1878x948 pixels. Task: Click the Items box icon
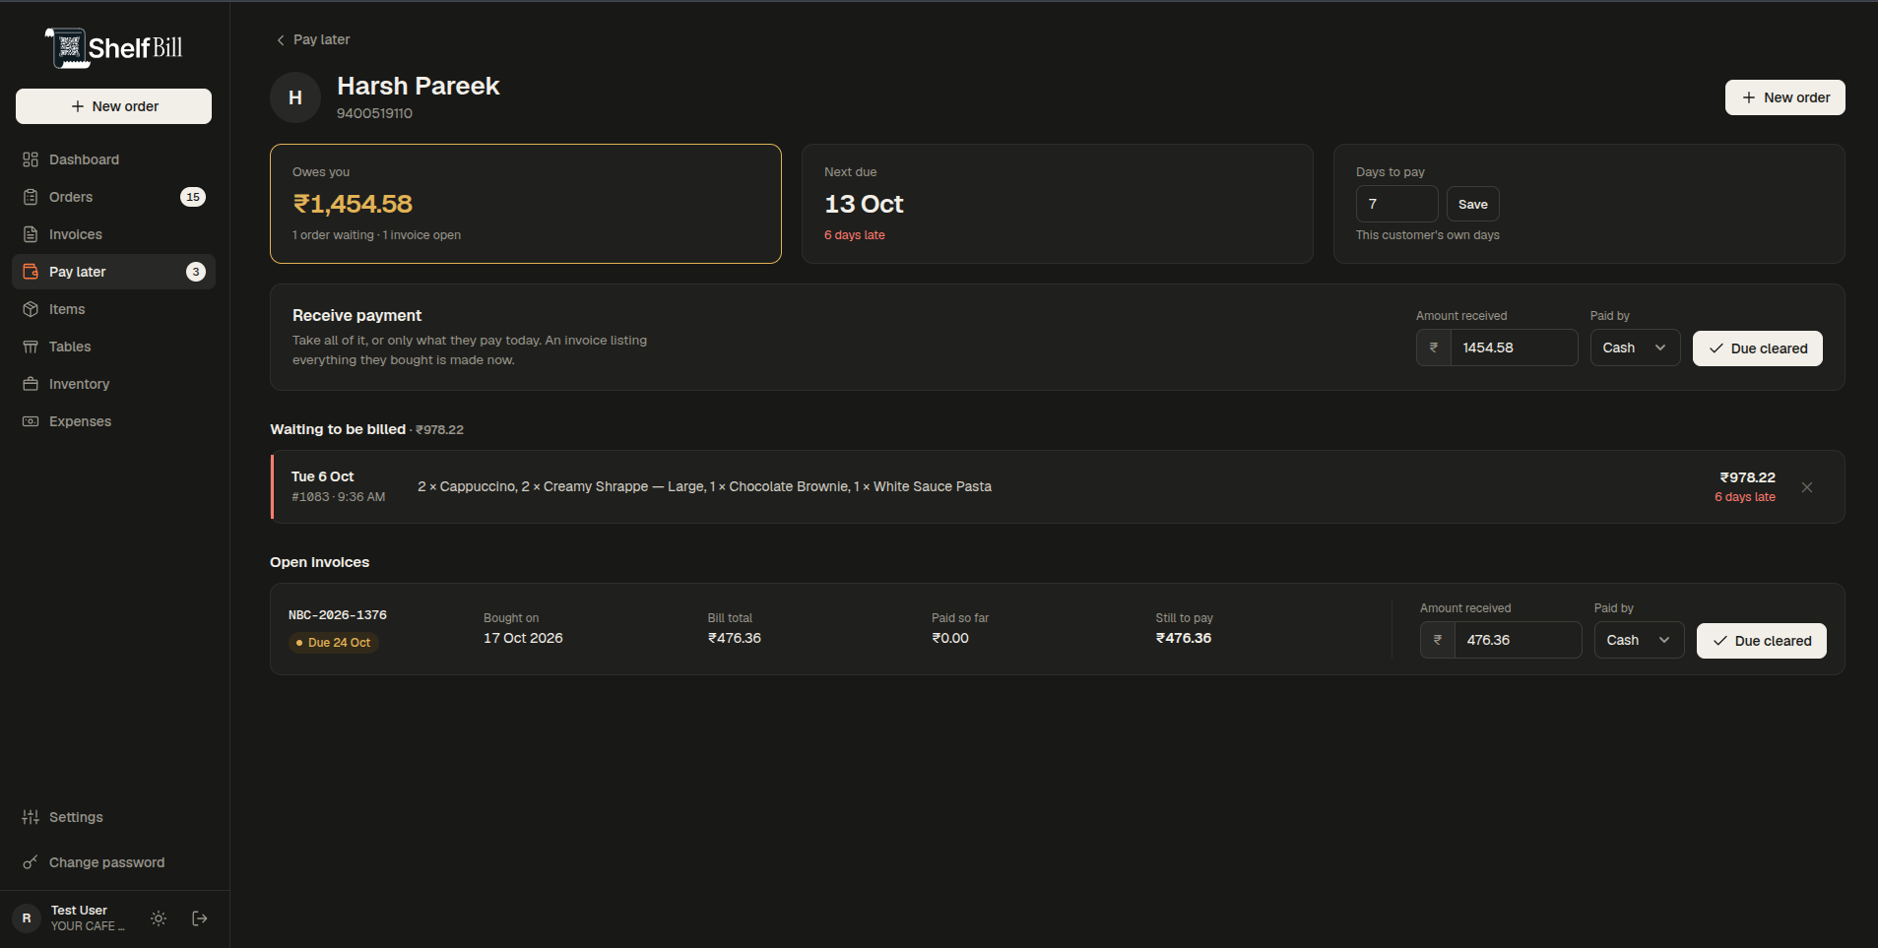[x=31, y=309]
